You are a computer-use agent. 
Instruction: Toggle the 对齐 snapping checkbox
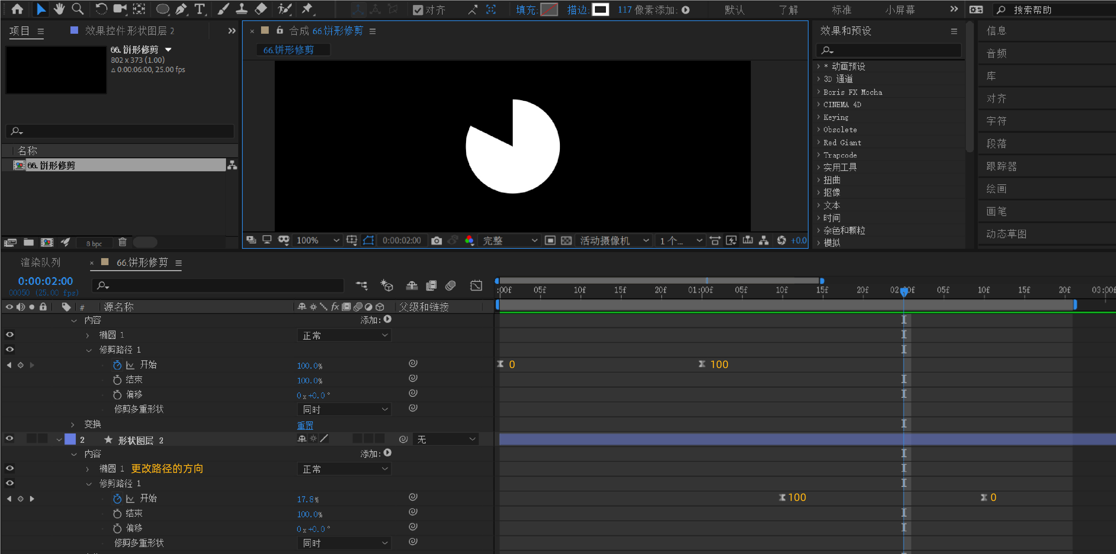[418, 10]
